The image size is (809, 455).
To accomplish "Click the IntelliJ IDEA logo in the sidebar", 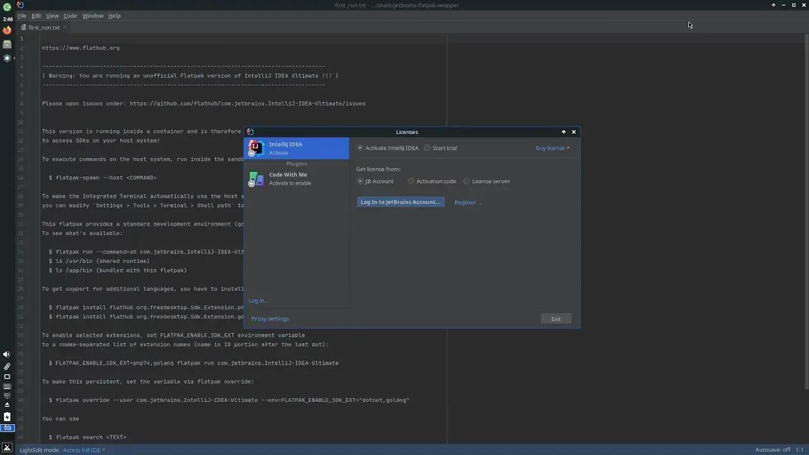I will click(256, 148).
